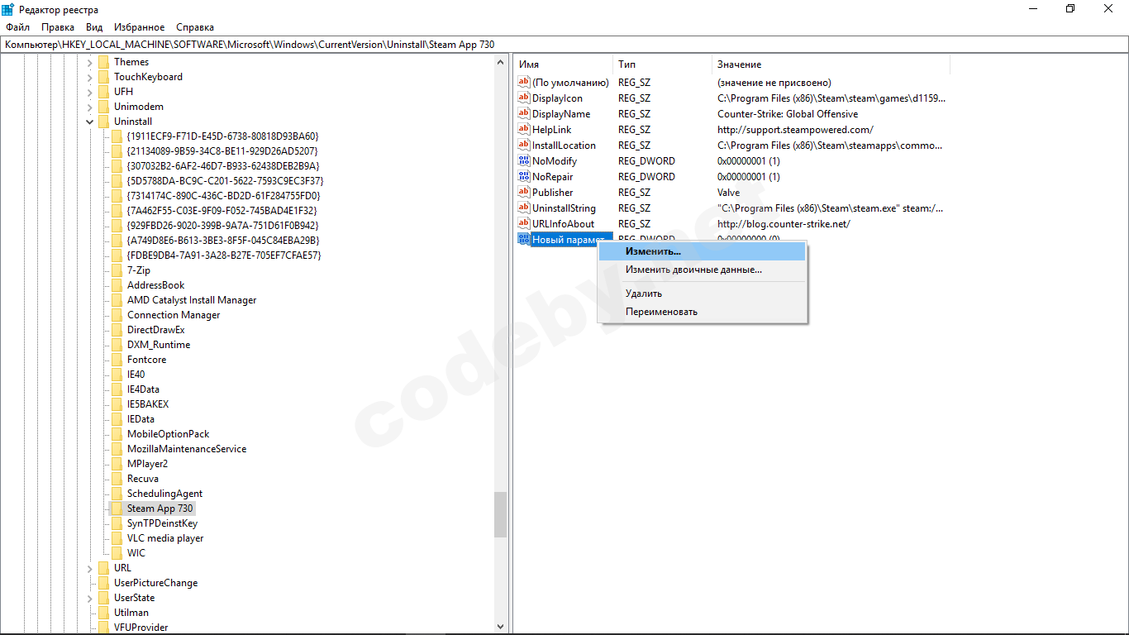Expand the UserState key node
The width and height of the screenshot is (1129, 635).
pos(89,598)
